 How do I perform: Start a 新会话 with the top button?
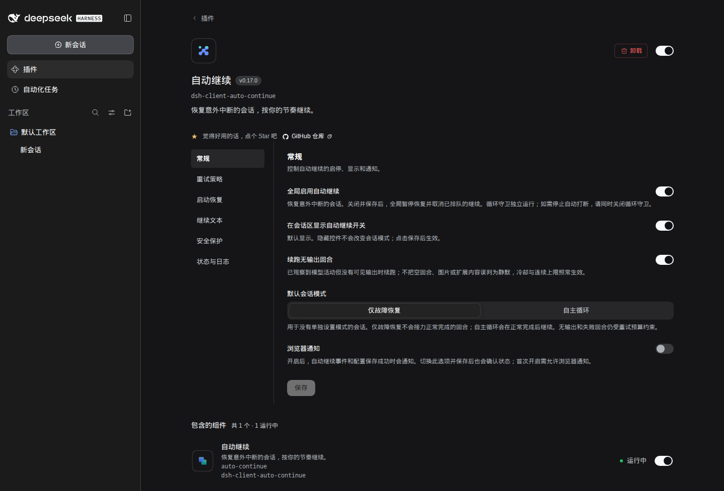70,45
